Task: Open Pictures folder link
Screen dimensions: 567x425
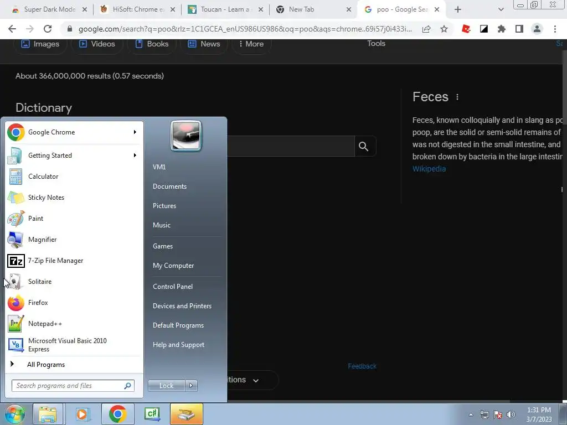Action: pyautogui.click(x=164, y=206)
